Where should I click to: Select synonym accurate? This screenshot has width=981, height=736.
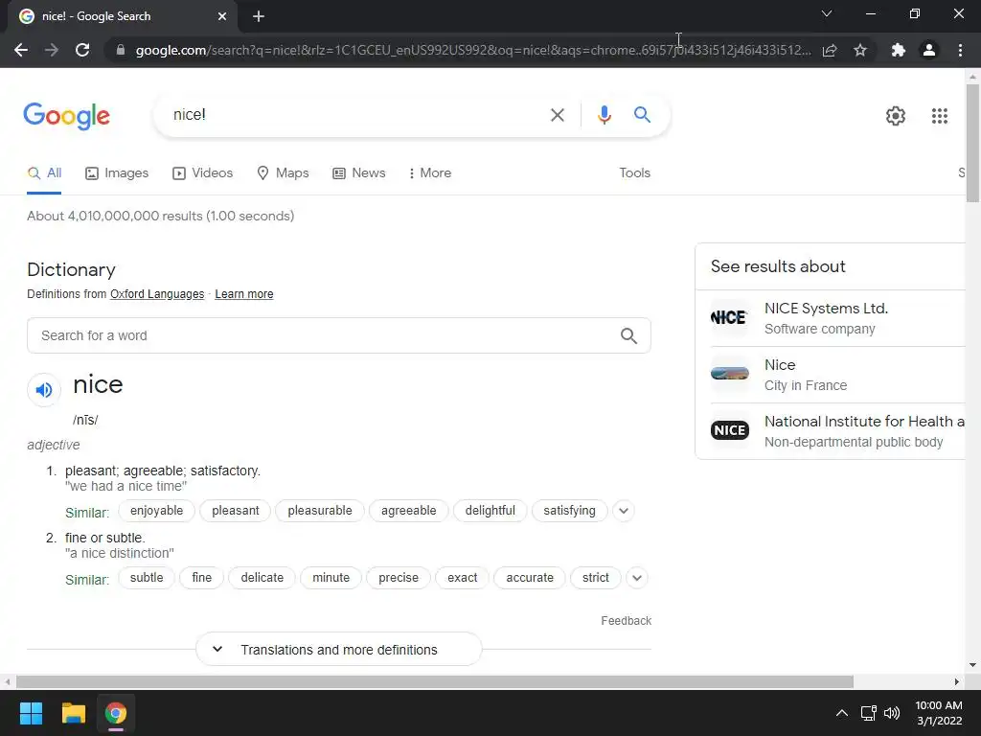click(530, 578)
